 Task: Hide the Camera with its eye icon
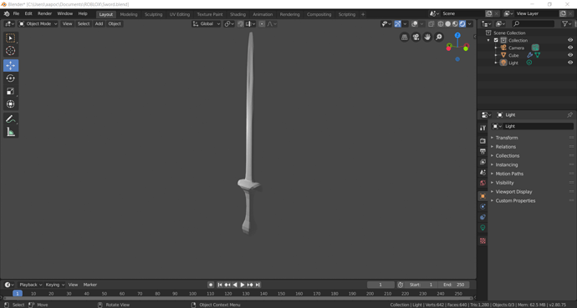click(x=570, y=48)
